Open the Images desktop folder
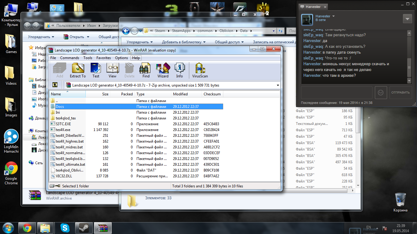 pos(11,107)
